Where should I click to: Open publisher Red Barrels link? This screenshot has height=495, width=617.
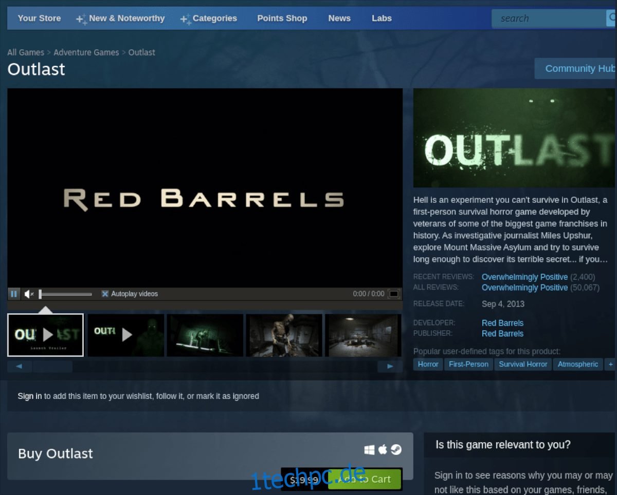click(502, 333)
